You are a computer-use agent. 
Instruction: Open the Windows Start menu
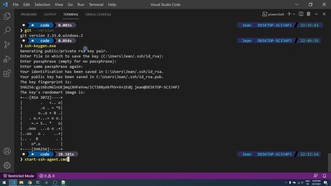(4, 182)
